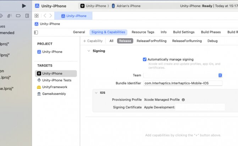Screen dimensions: 238x146
Task: Open the Signing & Capabilities tab
Action: click(x=108, y=32)
